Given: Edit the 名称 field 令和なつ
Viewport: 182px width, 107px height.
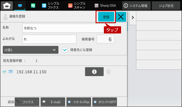Looking at the screenshot, I should tap(68, 28).
